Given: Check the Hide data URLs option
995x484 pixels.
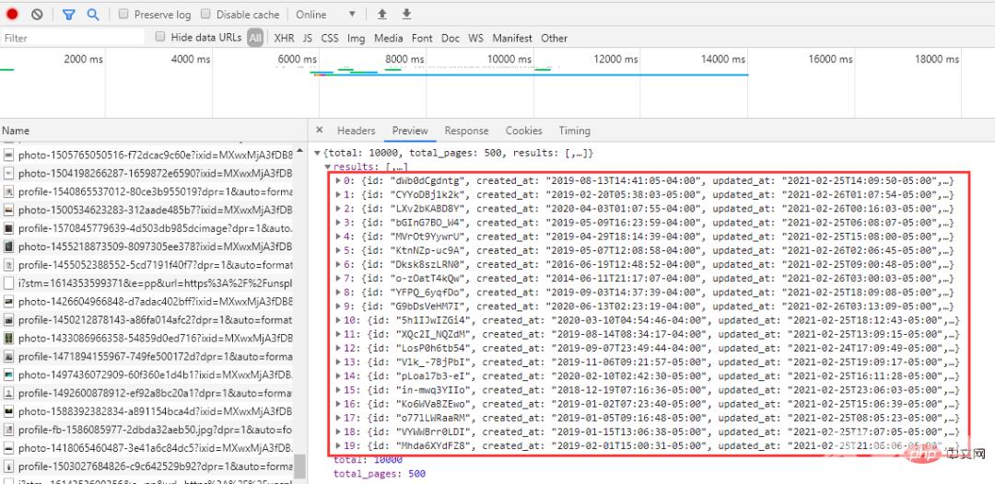Looking at the screenshot, I should [161, 38].
